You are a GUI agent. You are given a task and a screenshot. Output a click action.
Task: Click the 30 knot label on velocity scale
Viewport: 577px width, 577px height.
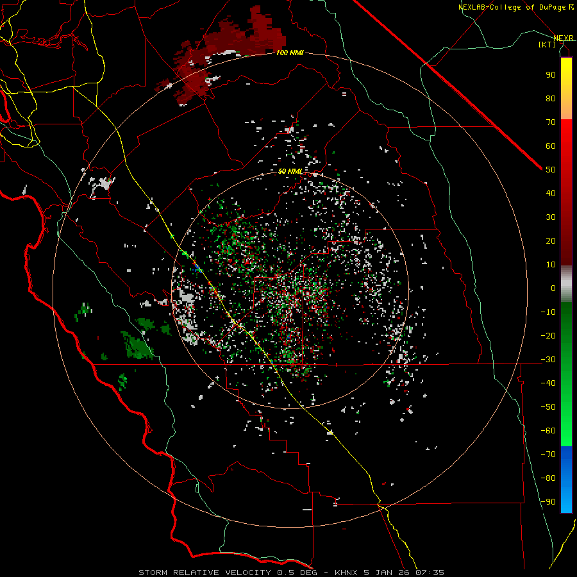coord(551,217)
